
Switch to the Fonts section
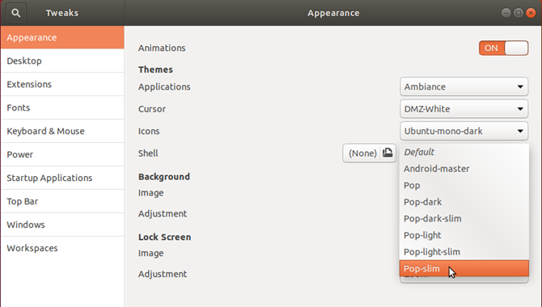(x=62, y=107)
